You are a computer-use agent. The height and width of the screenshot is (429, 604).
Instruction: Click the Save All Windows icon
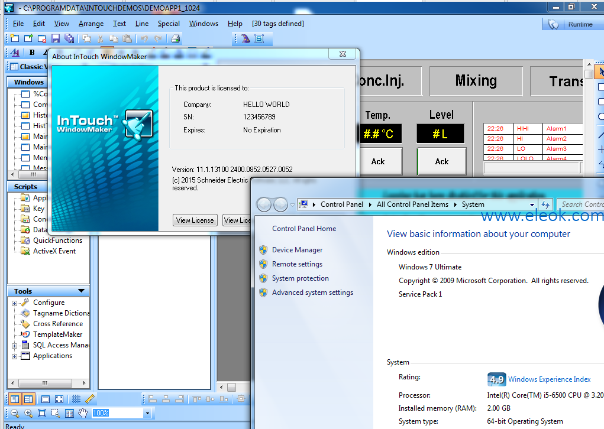[69, 38]
